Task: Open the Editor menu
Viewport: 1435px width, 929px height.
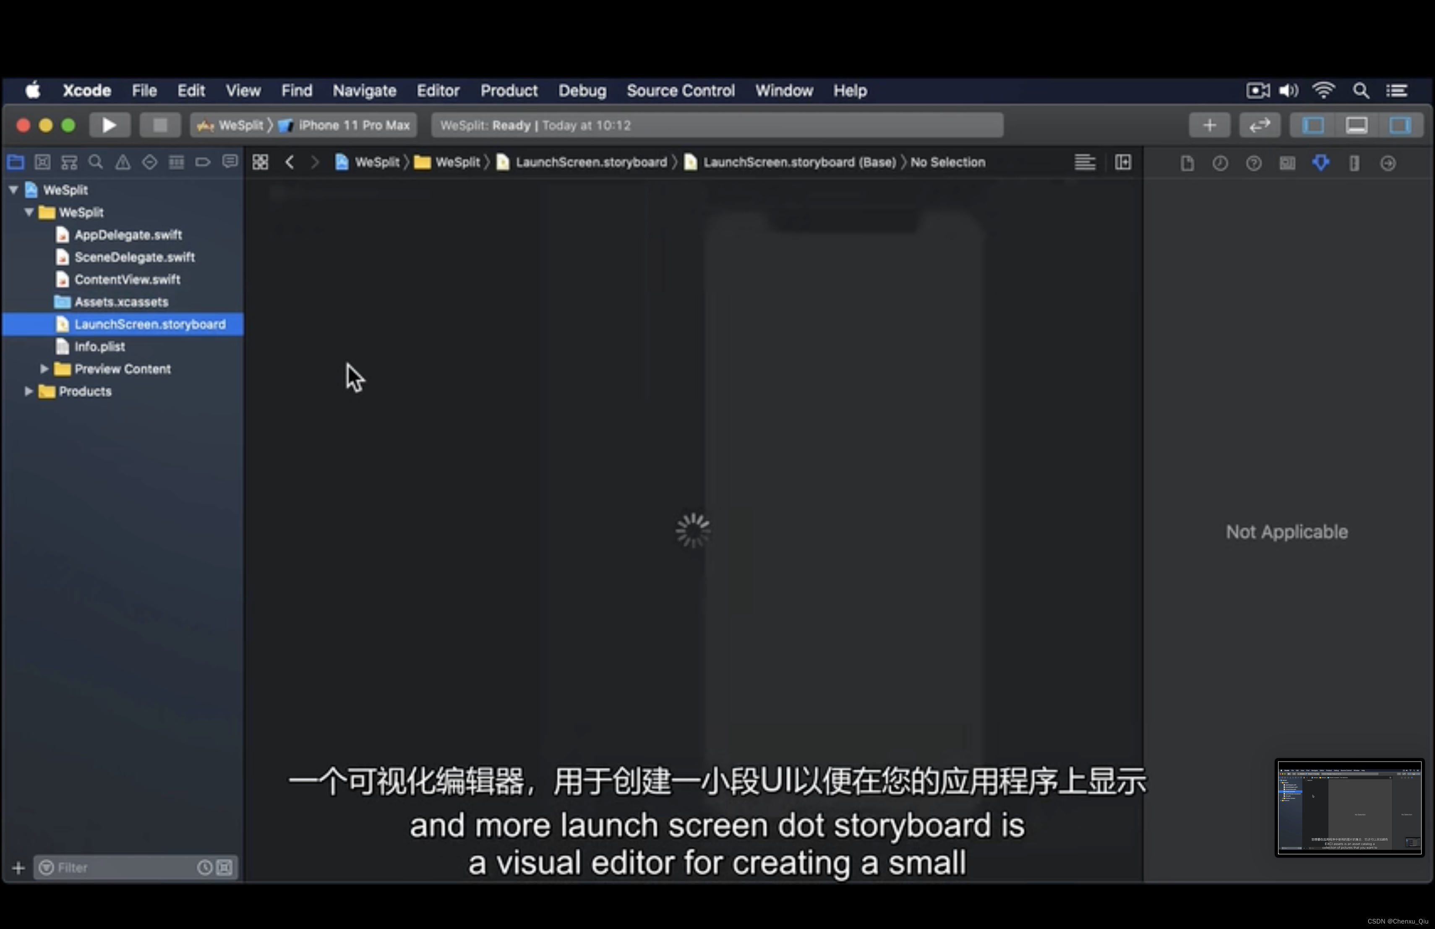Action: (438, 91)
